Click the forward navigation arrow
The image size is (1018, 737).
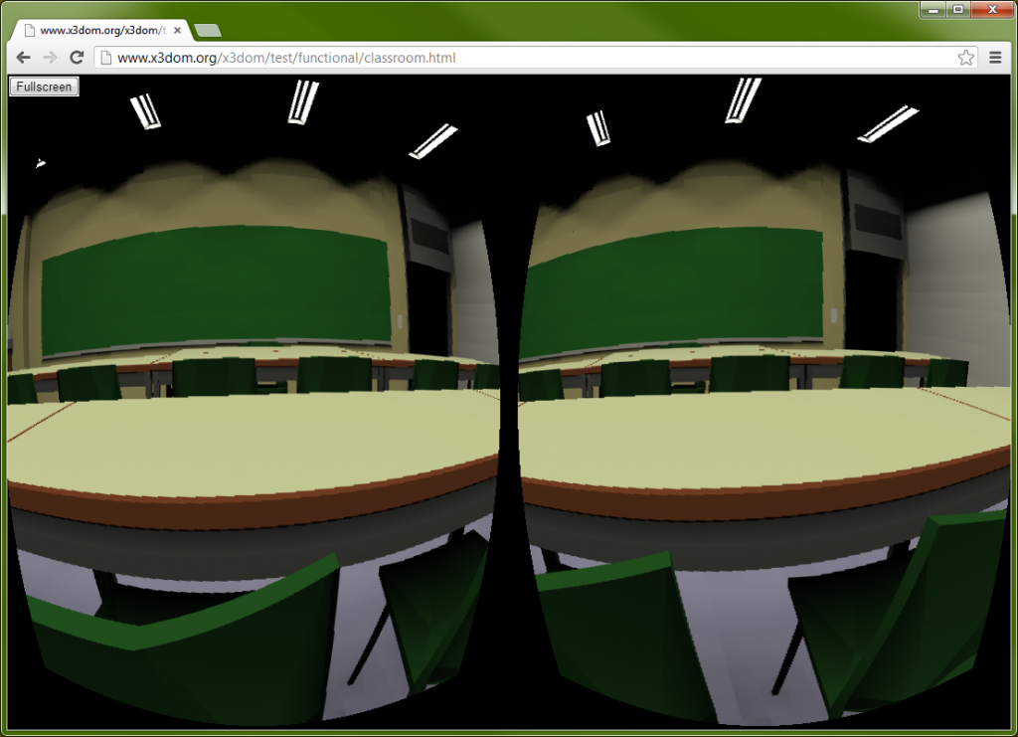pos(50,57)
